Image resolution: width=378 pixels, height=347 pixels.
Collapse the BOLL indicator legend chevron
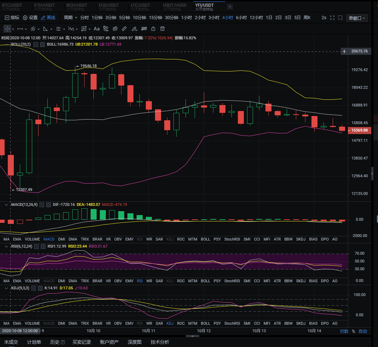6,45
